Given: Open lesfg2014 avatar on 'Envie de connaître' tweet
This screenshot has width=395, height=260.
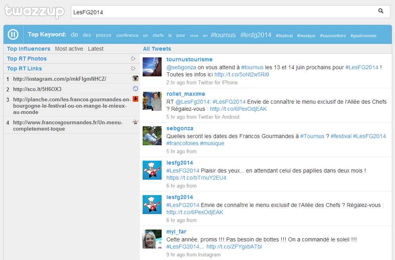Looking at the screenshot, I should (152, 205).
